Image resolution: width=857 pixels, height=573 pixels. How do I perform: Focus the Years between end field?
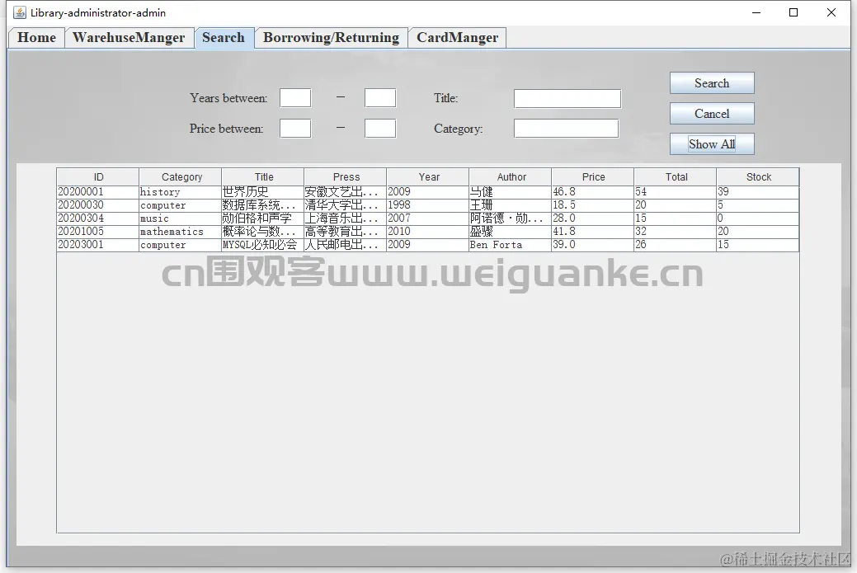click(x=380, y=98)
